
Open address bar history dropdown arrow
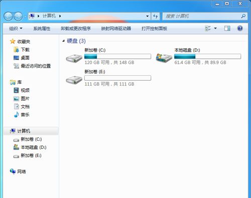(148, 16)
